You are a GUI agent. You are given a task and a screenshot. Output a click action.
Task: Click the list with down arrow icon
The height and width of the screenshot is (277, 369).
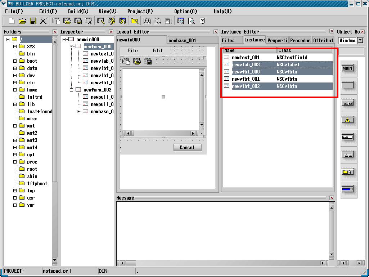point(168,21)
